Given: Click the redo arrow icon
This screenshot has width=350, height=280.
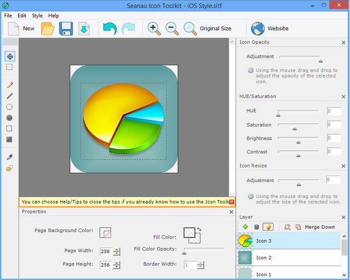Looking at the screenshot, I should point(128,29).
